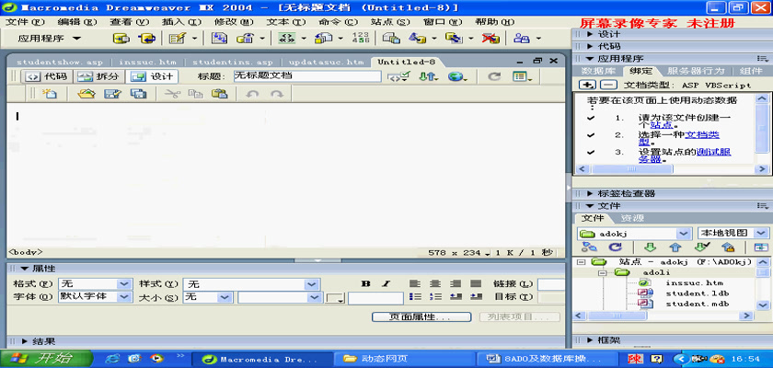Click the Show Region toolbar icon
Image resolution: width=773 pixels, height=368 pixels.
click(245, 39)
